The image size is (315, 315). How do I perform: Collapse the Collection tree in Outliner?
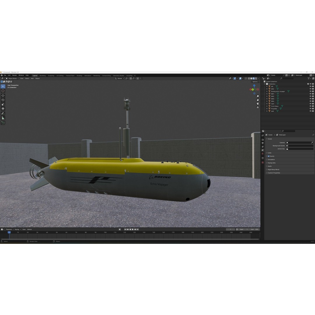[x=264, y=84]
